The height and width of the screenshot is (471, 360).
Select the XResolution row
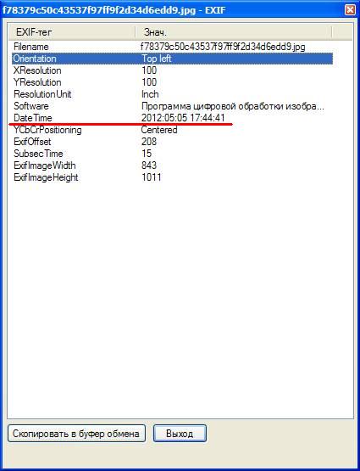(x=172, y=70)
